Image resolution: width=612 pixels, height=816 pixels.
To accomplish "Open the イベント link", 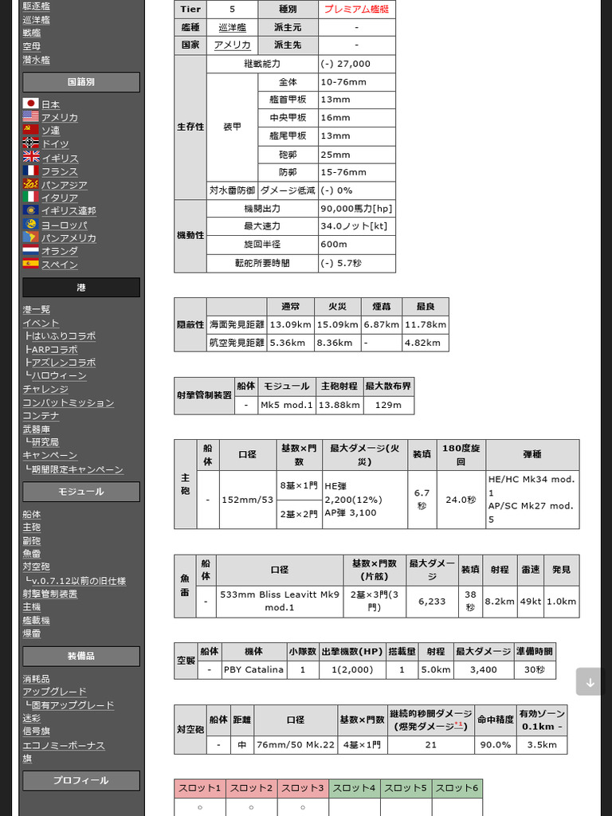I will 41,324.
